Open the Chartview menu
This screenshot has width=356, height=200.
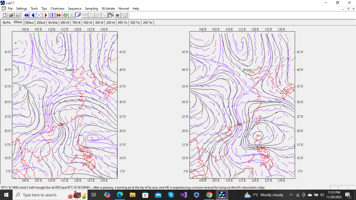pos(57,8)
